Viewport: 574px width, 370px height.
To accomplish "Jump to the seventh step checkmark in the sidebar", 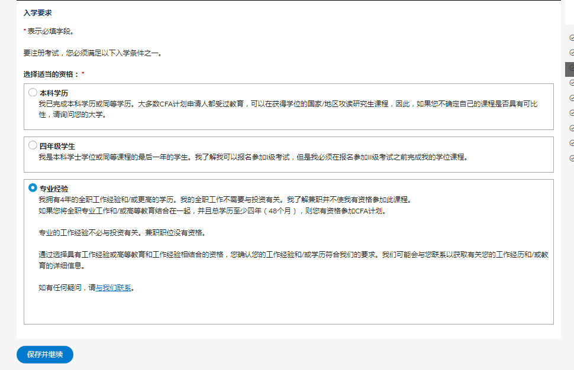I will [572, 128].
